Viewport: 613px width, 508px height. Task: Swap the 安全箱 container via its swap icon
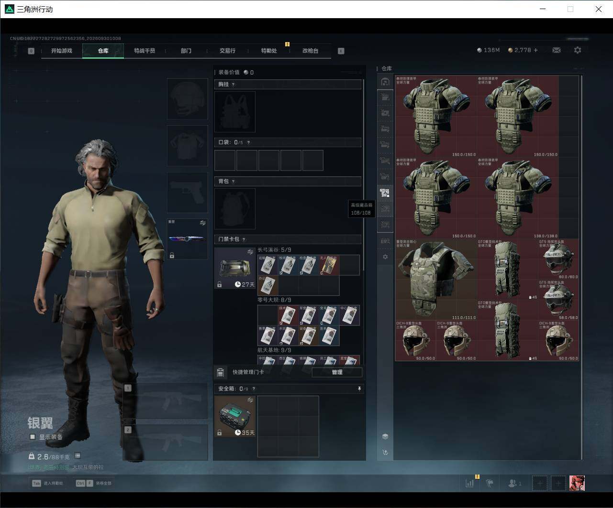pos(250,400)
